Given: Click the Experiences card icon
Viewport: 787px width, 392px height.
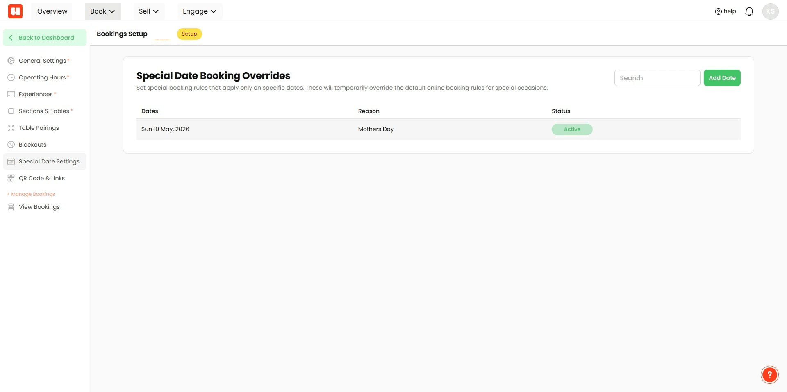Looking at the screenshot, I should 11,94.
